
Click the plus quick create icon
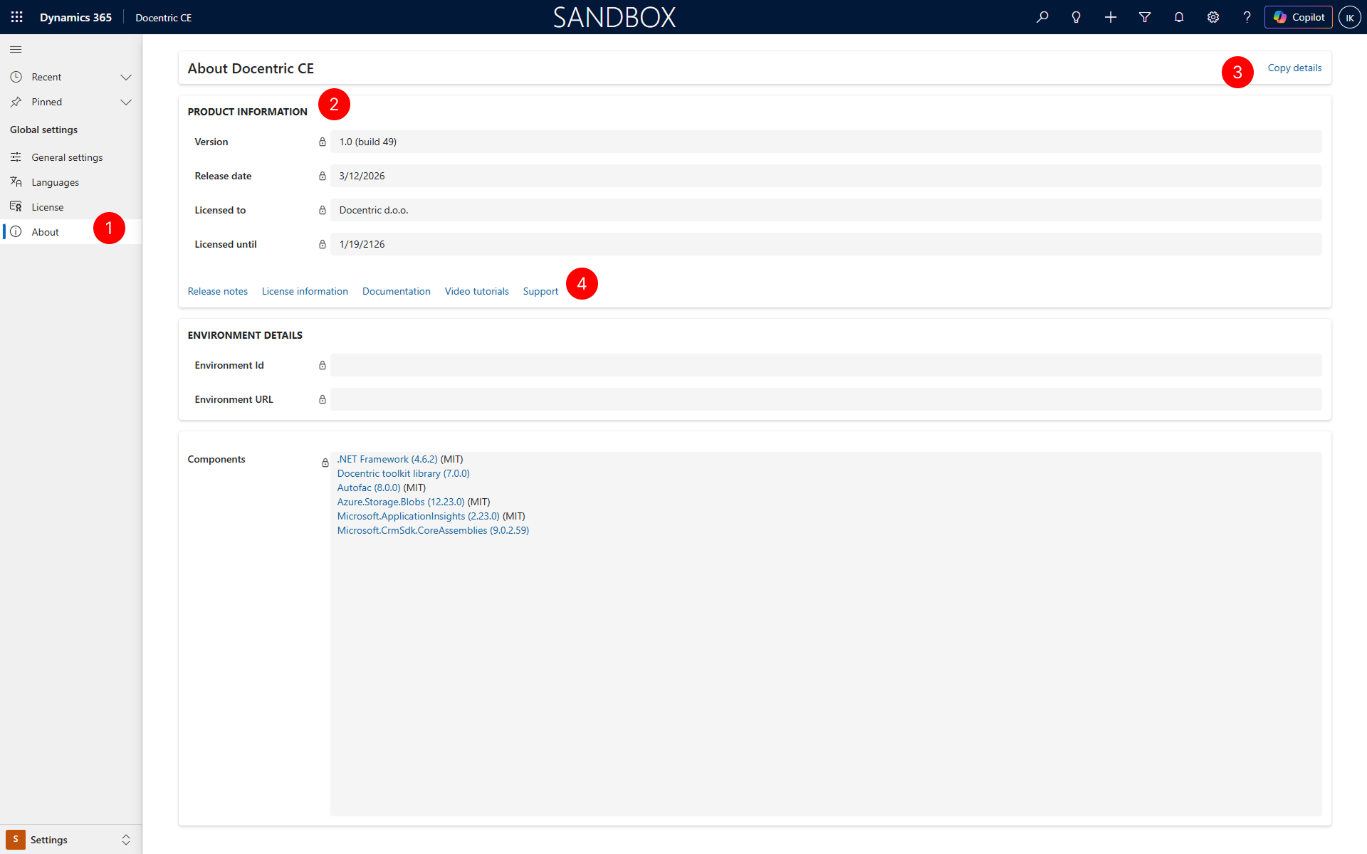tap(1111, 17)
